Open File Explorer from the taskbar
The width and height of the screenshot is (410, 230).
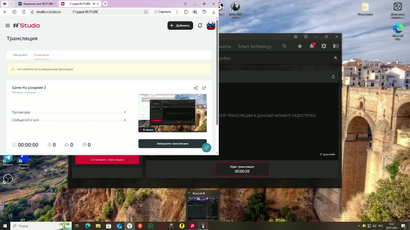click(98, 226)
